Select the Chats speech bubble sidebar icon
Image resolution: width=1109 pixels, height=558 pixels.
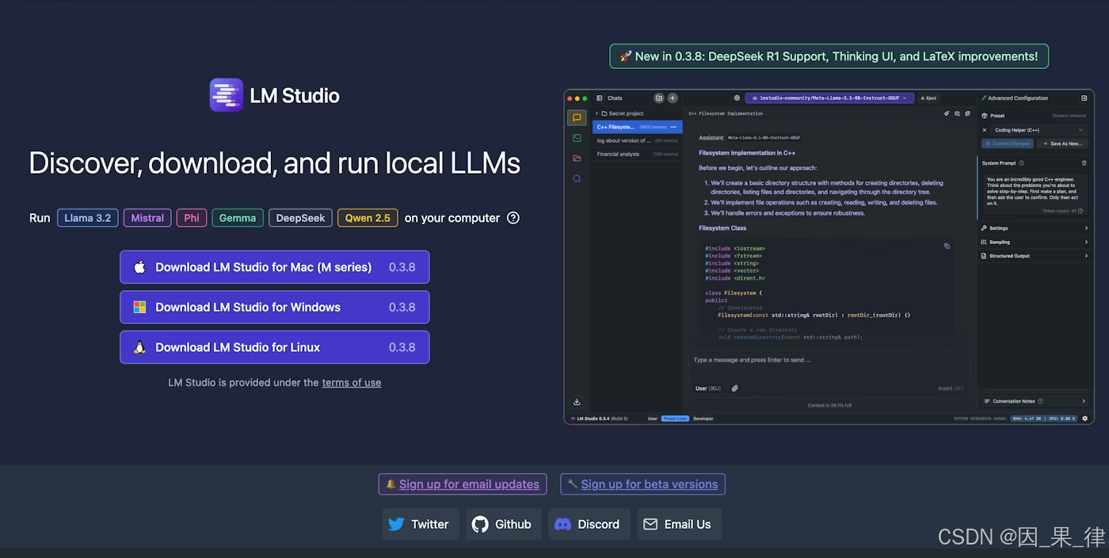coord(577,117)
